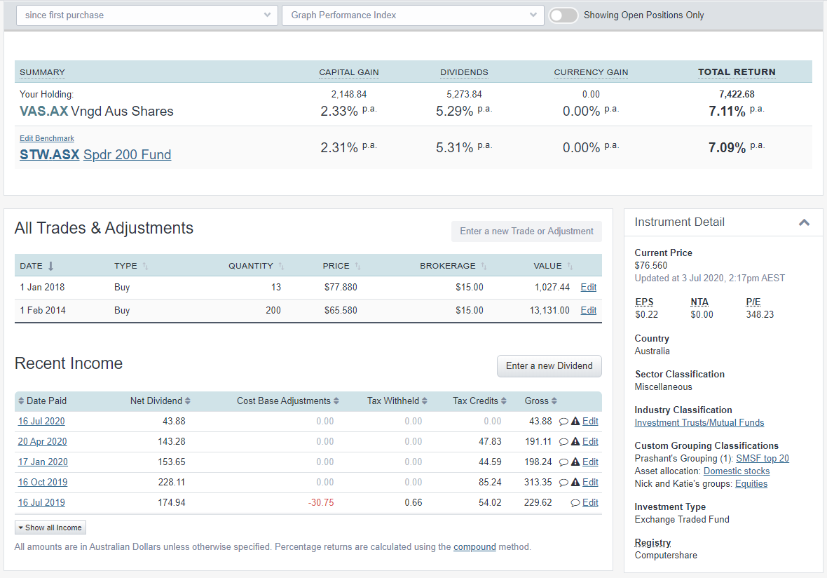The image size is (827, 578).
Task: Toggle Showing Open Positions Only switch
Action: pos(563,14)
